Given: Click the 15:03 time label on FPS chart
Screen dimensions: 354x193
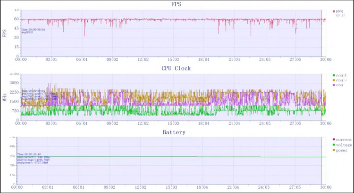Looking at the screenshot, I should pyautogui.click(x=173, y=59).
